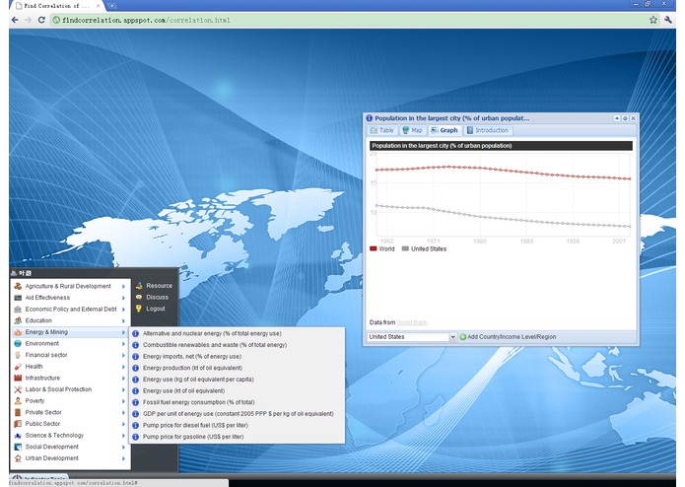685x487 pixels.
Task: Open a new browser tab
Action: (111, 6)
